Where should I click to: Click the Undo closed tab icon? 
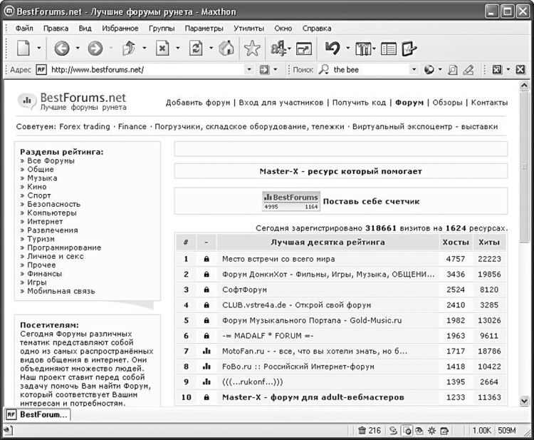point(333,48)
